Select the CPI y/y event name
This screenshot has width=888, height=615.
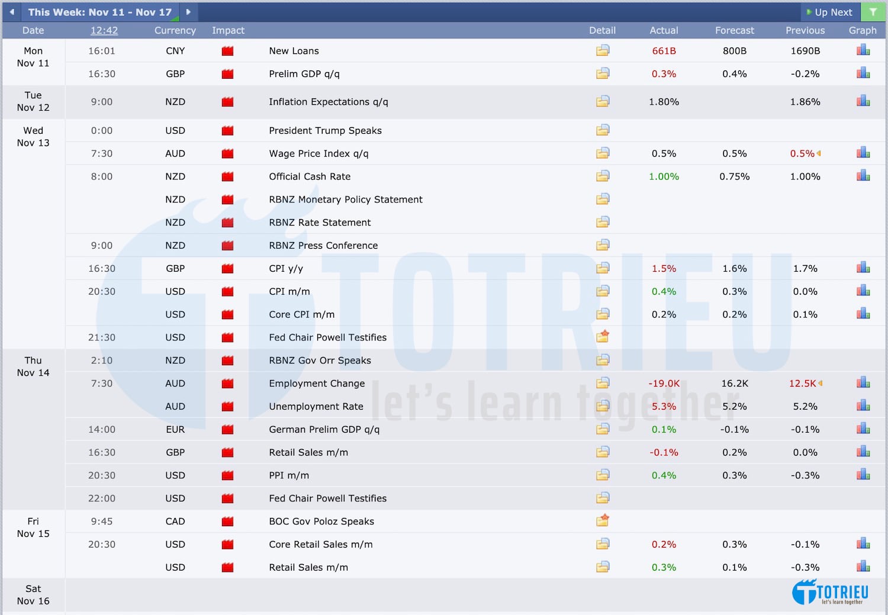(x=286, y=269)
